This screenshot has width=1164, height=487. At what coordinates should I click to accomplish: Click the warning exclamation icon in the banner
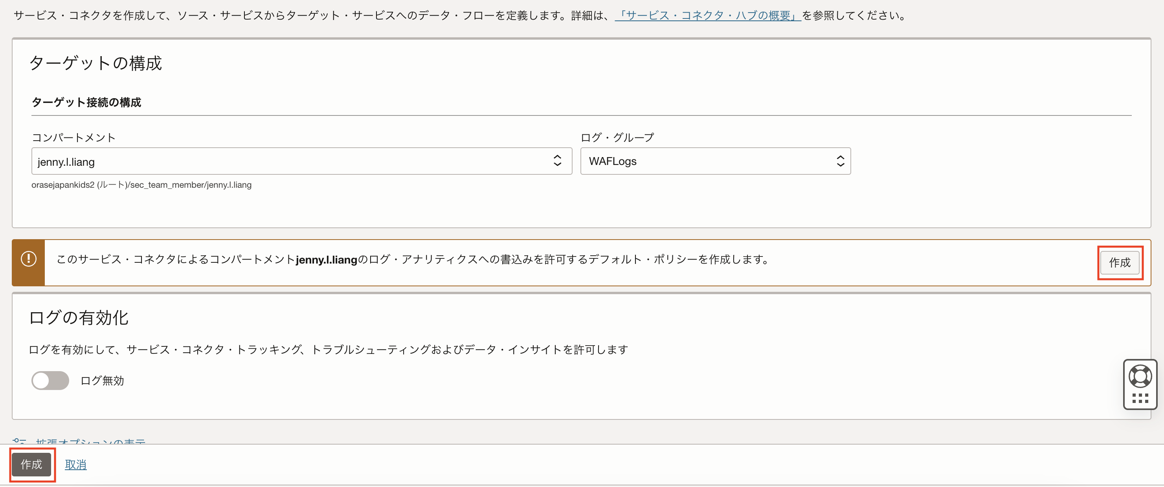[x=28, y=259]
